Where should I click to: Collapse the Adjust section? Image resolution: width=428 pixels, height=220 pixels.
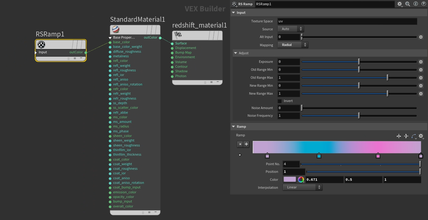tap(235, 53)
